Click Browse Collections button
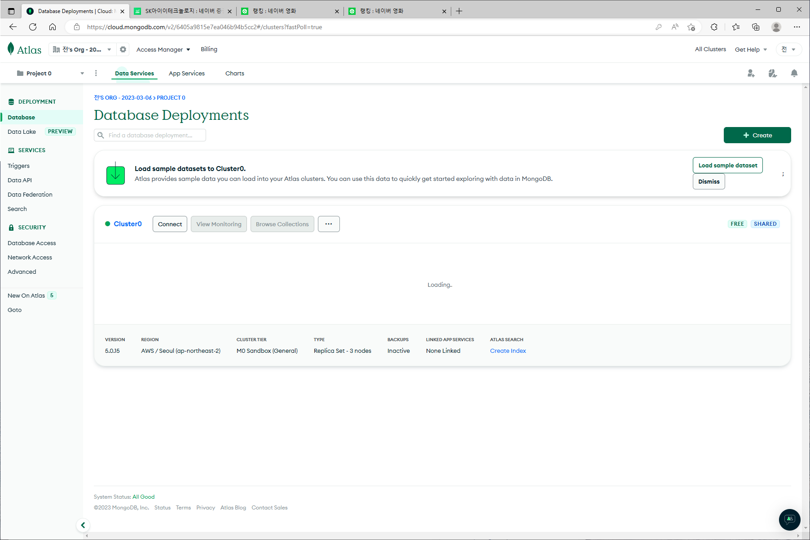The image size is (810, 540). [282, 224]
